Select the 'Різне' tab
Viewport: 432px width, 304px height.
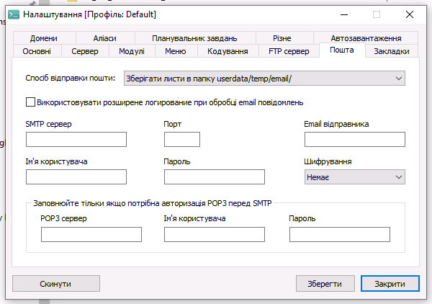coord(282,39)
